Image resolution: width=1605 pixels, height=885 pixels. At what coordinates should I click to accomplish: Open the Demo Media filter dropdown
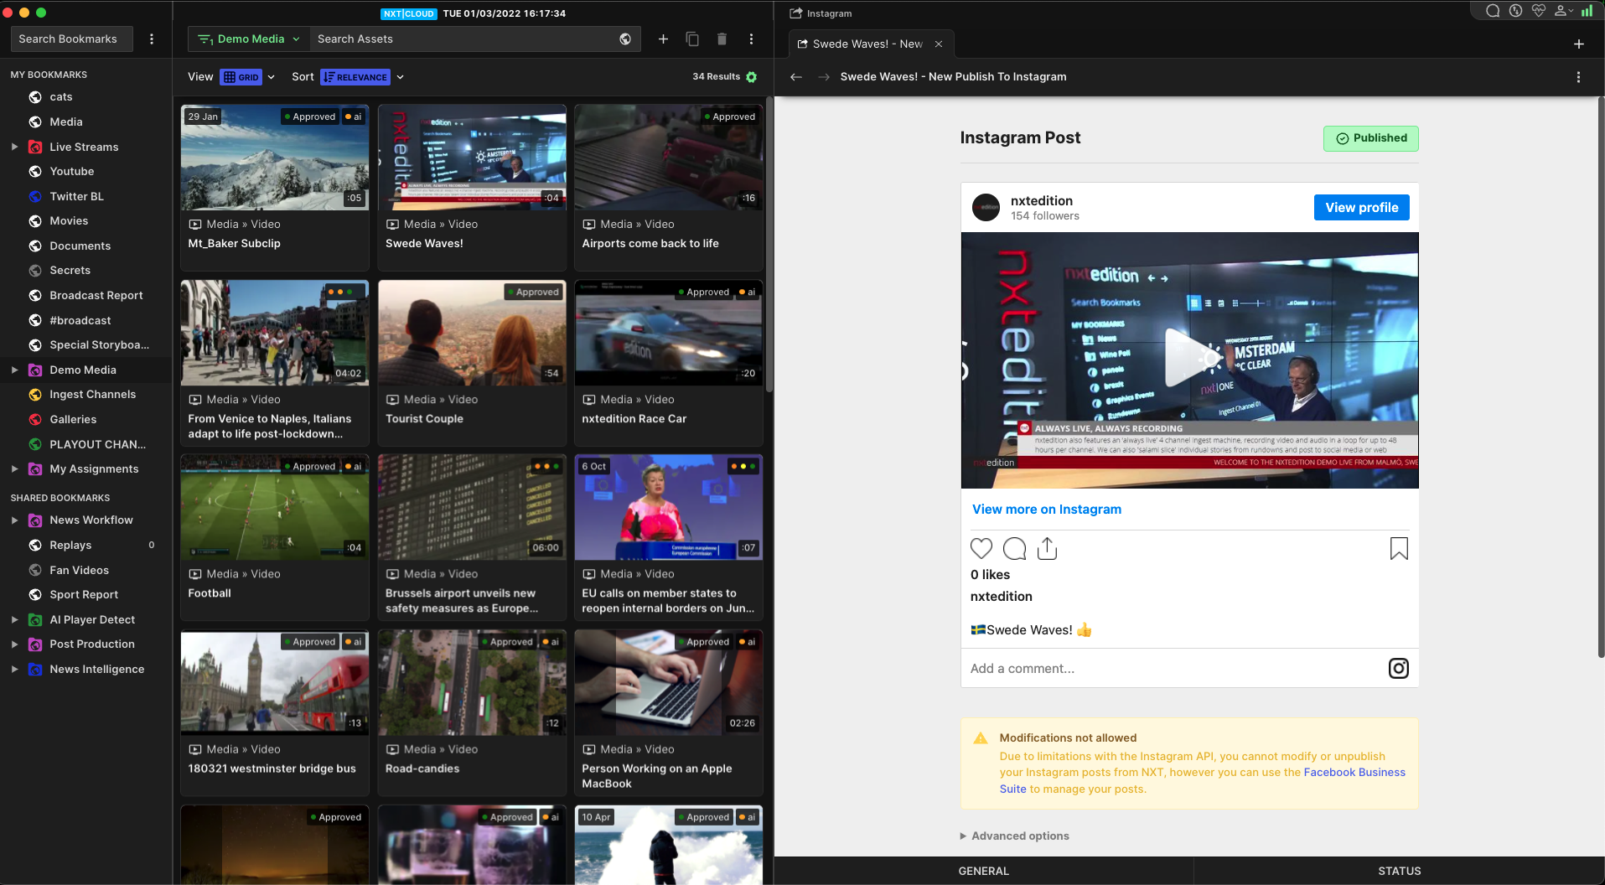pyautogui.click(x=248, y=39)
